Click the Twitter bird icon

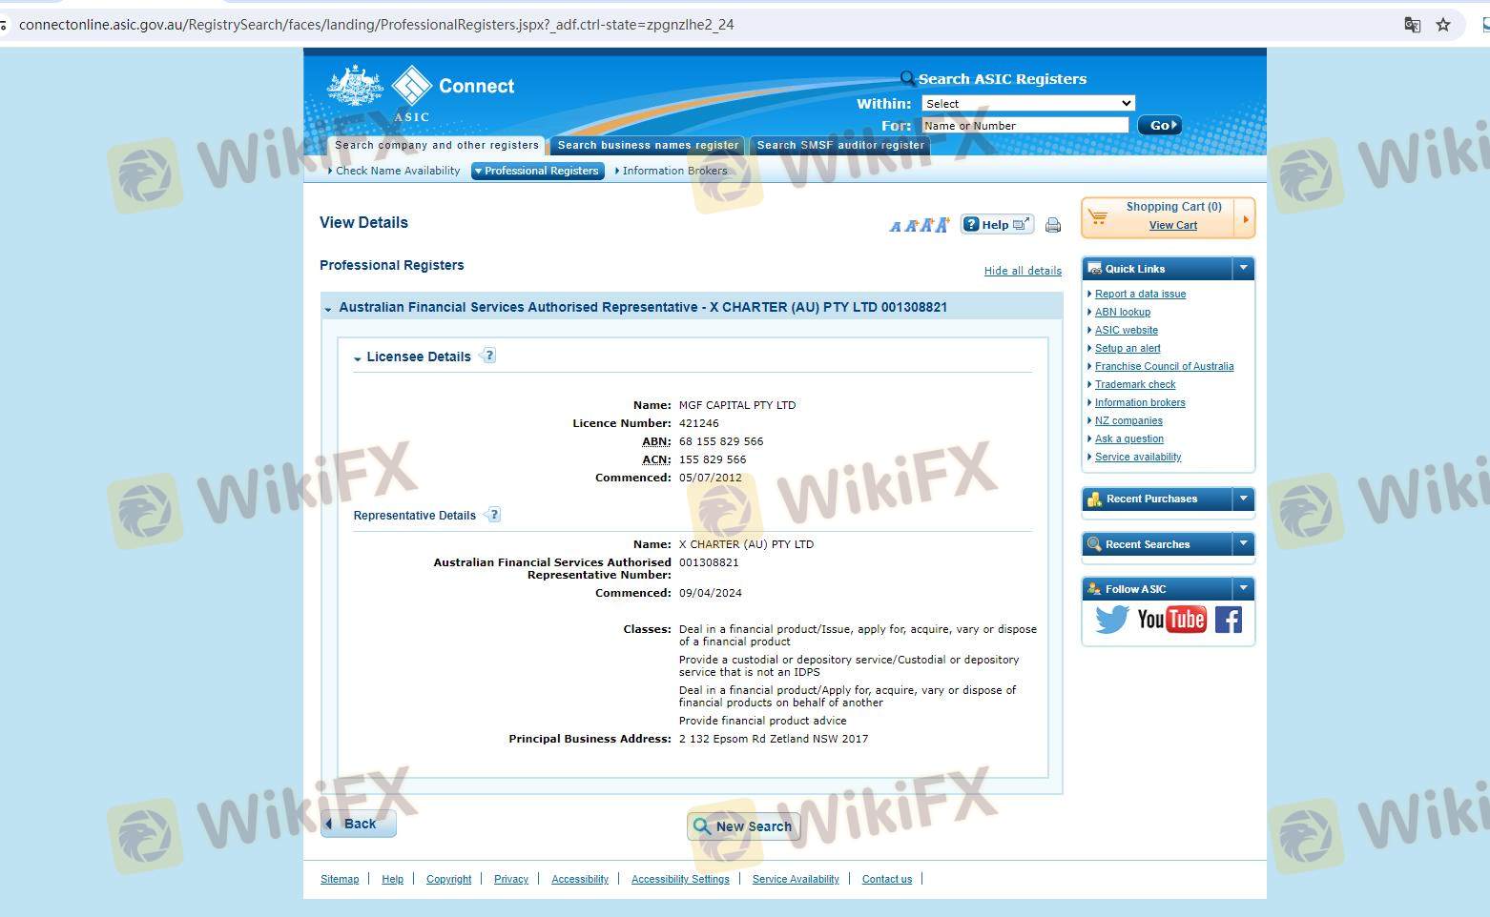pyautogui.click(x=1112, y=620)
